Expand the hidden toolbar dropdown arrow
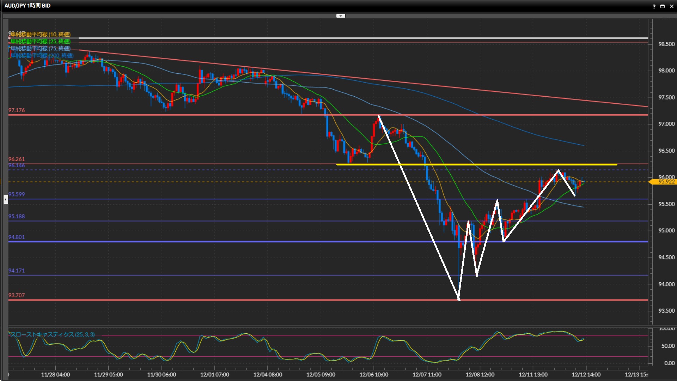This screenshot has width=677, height=381. (341, 16)
